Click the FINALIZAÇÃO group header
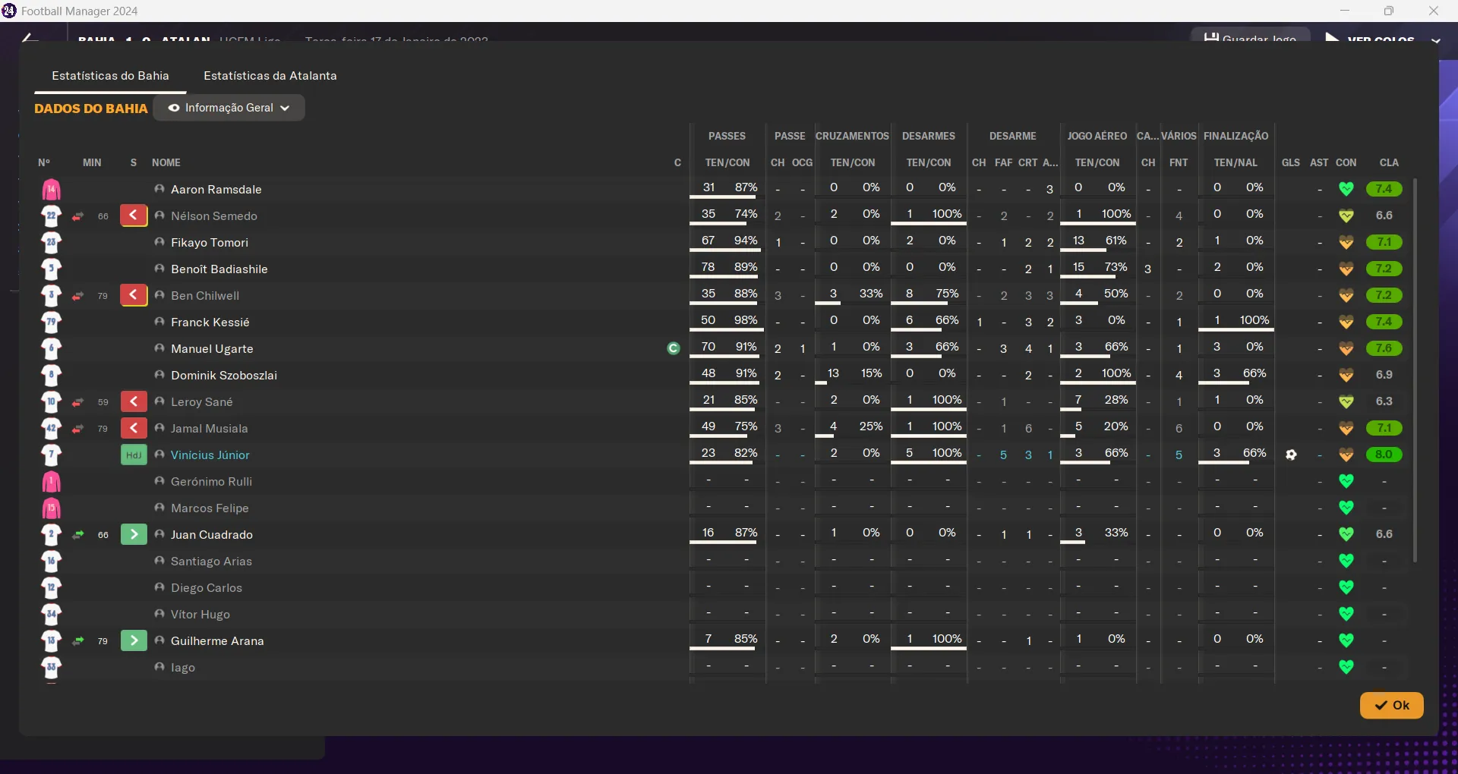 pos(1236,136)
